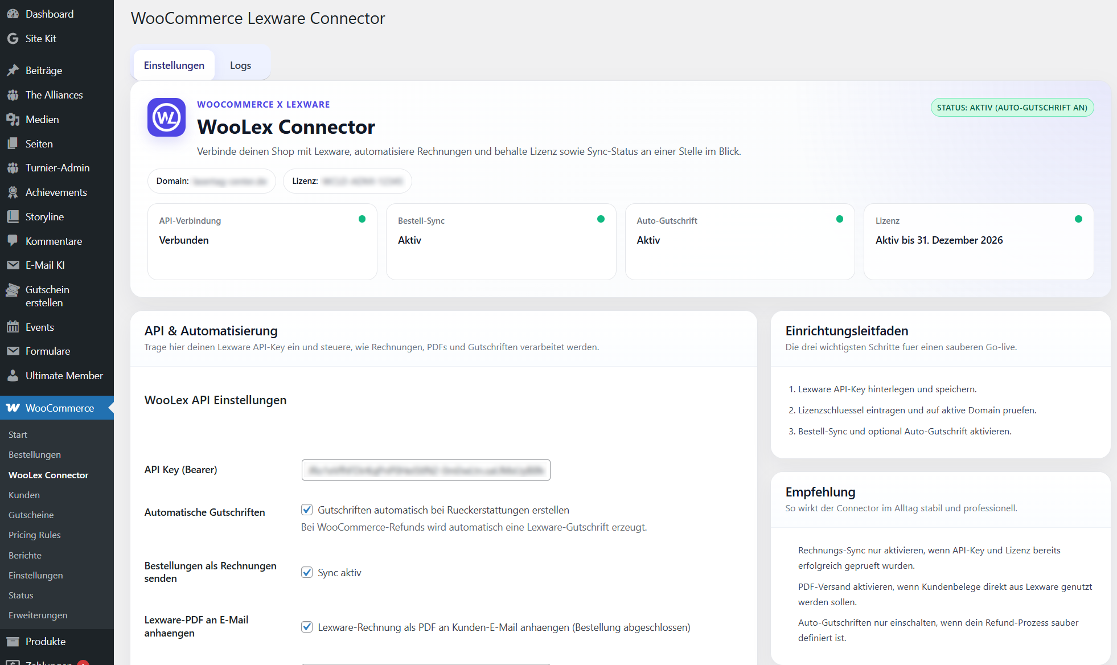The height and width of the screenshot is (665, 1117).
Task: Click the API-Verbindung Verbunden card
Action: pos(262,241)
